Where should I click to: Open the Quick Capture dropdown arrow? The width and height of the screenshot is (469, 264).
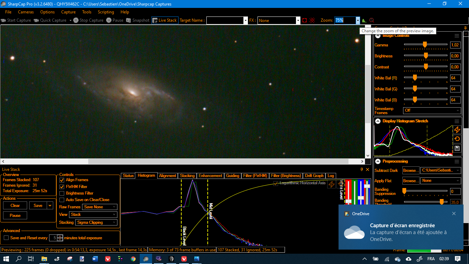70,20
